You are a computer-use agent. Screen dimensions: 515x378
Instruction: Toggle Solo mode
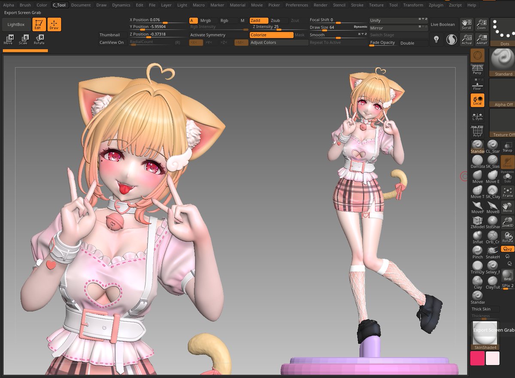(x=507, y=177)
